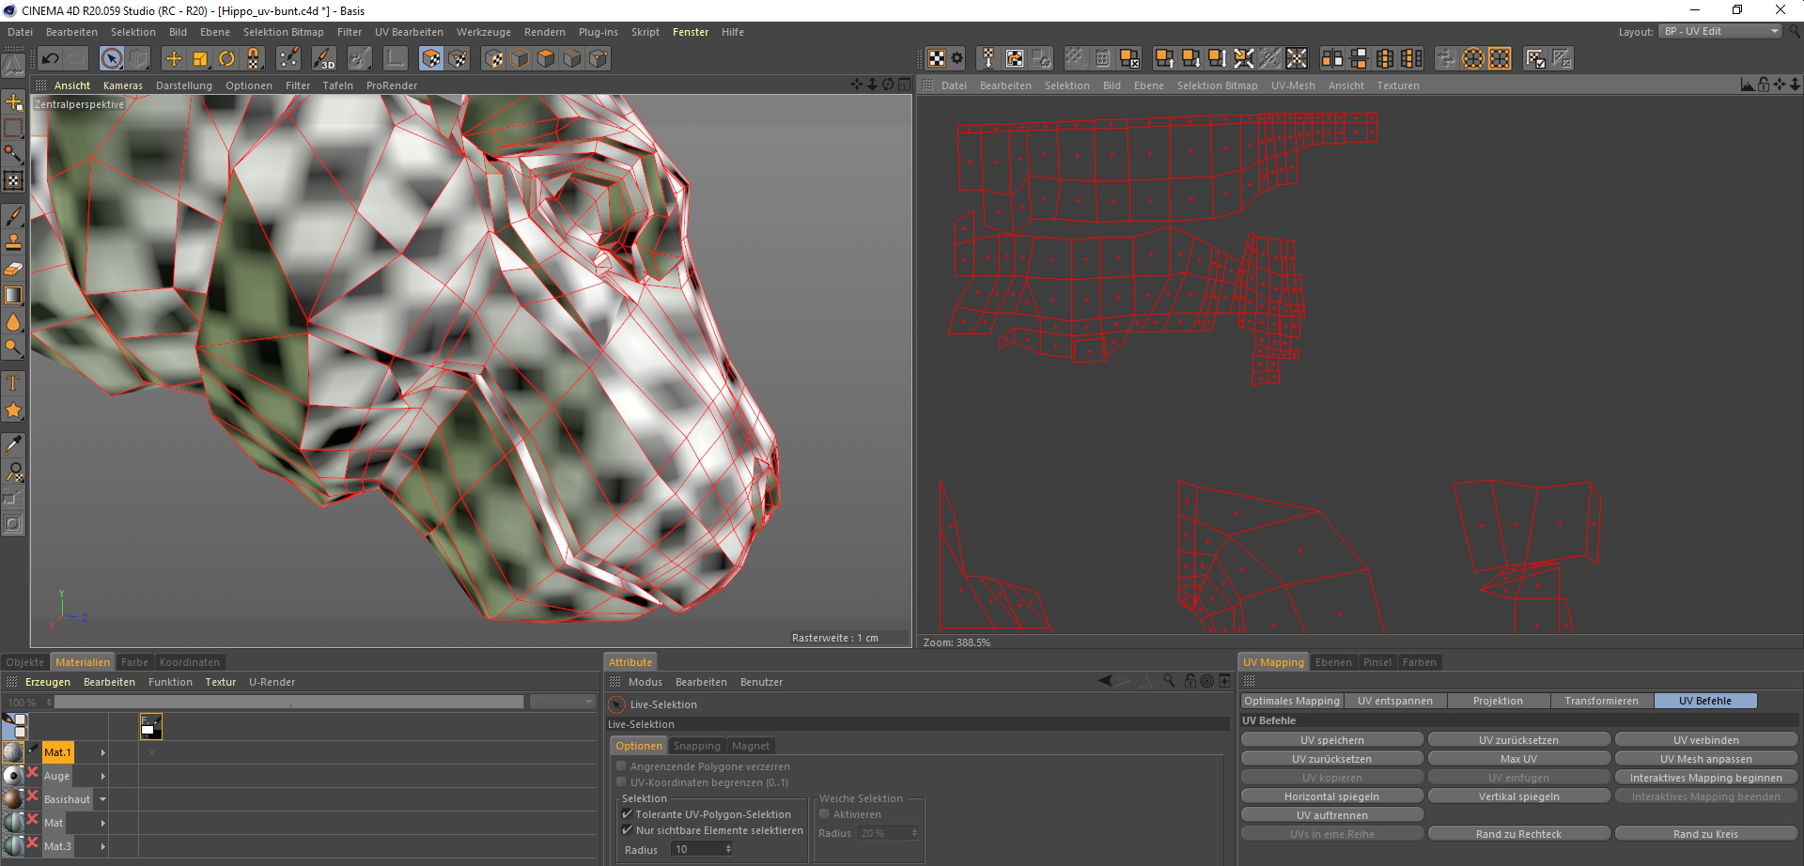Expand the Mat.1 material arrow
Image resolution: width=1804 pixels, height=866 pixels.
[x=103, y=752]
